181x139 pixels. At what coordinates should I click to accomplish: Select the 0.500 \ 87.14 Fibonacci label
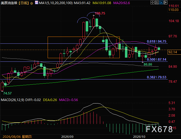(x=157, y=60)
